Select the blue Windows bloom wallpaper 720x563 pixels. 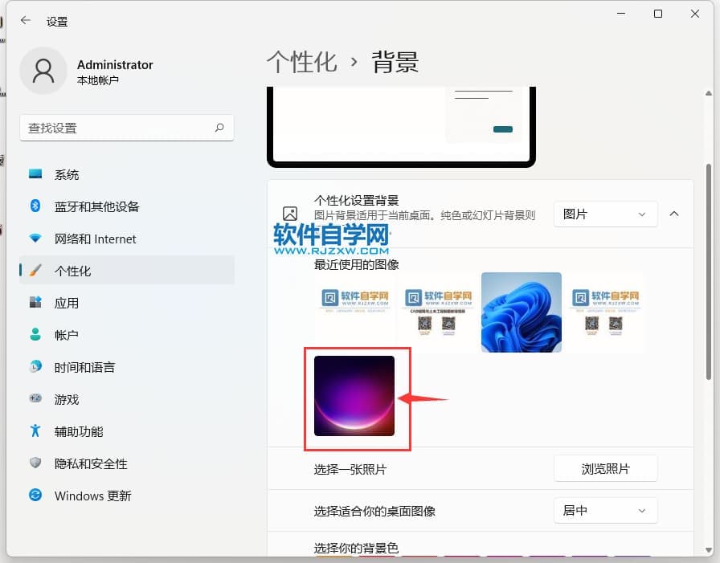coord(521,312)
